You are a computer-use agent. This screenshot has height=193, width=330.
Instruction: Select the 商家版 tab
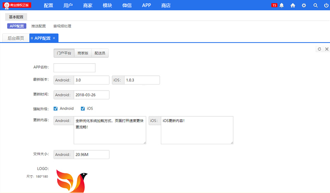83,53
